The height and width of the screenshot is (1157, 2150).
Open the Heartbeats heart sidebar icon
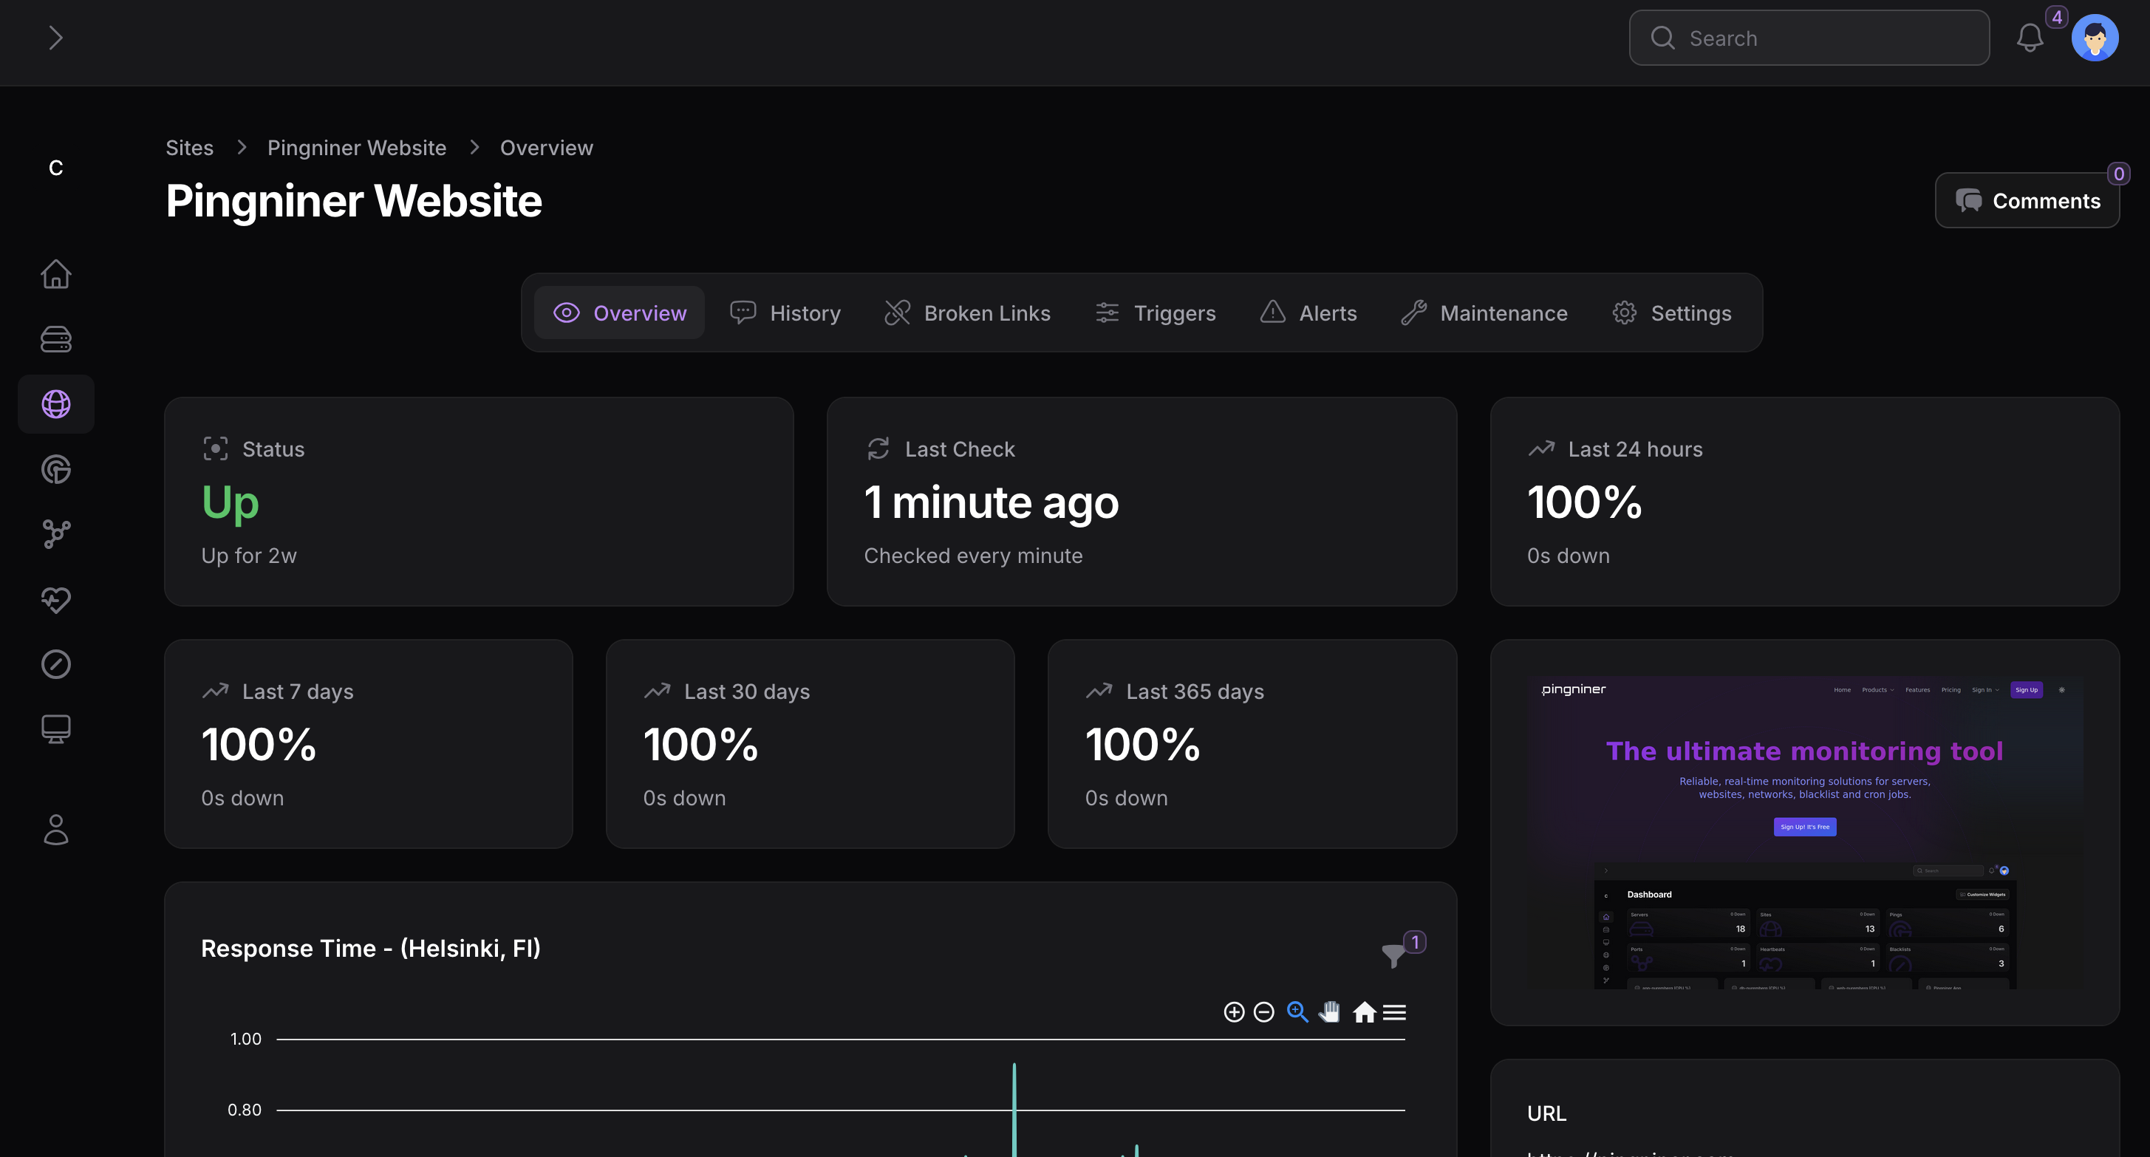point(56,599)
